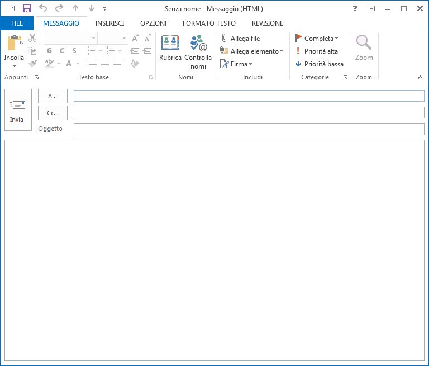Open the FORMATO TESTO tab
Image resolution: width=429 pixels, height=366 pixels.
[x=209, y=23]
